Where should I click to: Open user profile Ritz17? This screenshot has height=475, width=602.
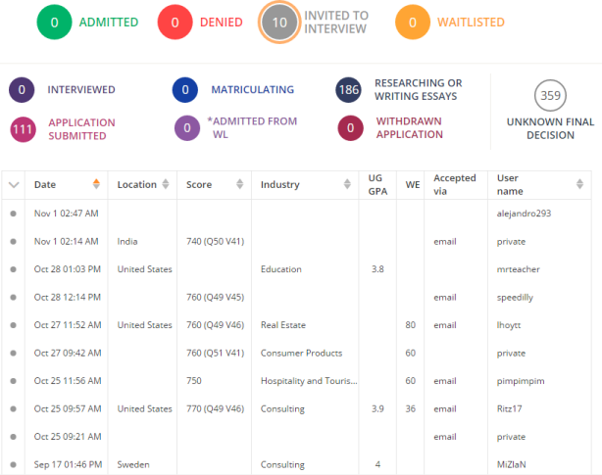(510, 409)
